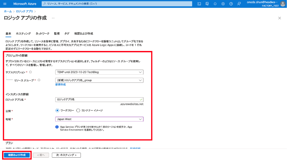Switch to the ネットワーク tab
Viewport: 287px width, 161px height.
42,34
